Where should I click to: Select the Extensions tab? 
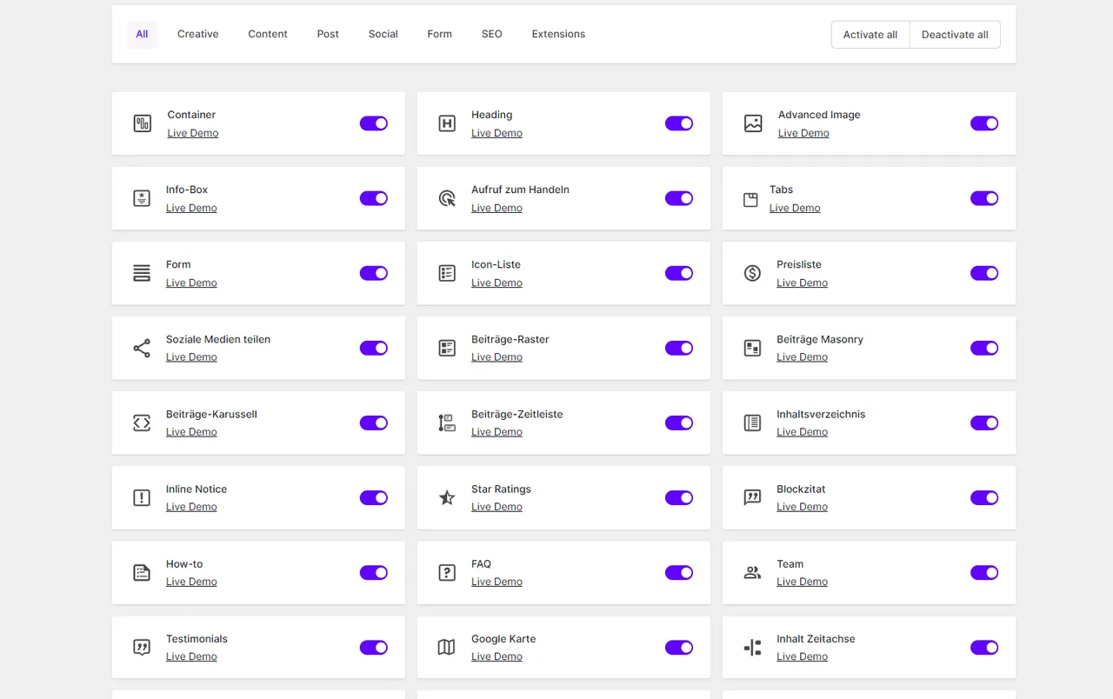pos(558,35)
